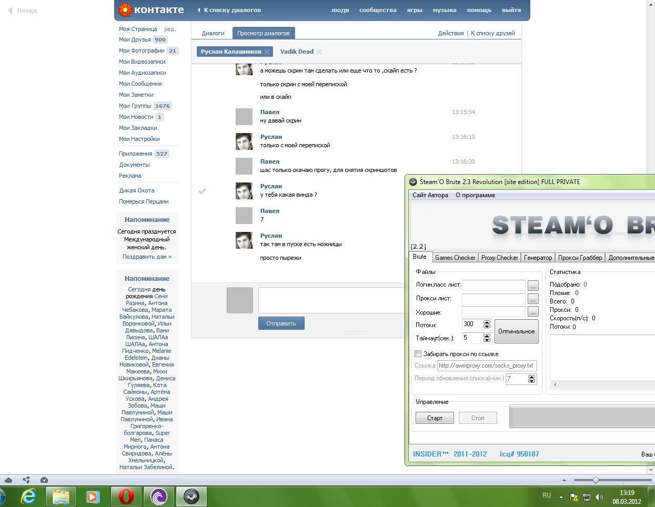Screen dimensions: 655x507
Task: Browse for the Логин;пасс лист file
Action: (533, 286)
